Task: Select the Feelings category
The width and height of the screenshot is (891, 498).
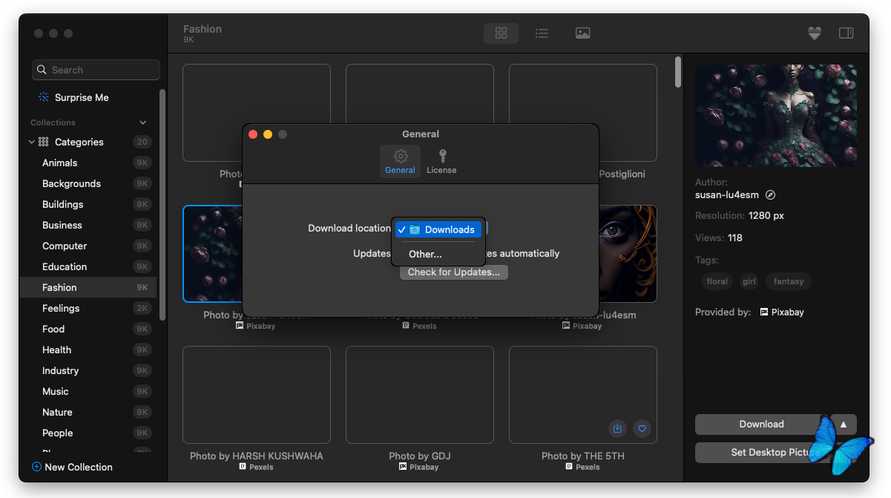Action: (88, 308)
